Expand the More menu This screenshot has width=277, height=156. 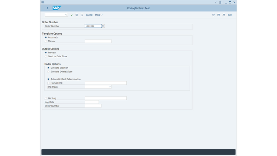pyautogui.click(x=99, y=15)
